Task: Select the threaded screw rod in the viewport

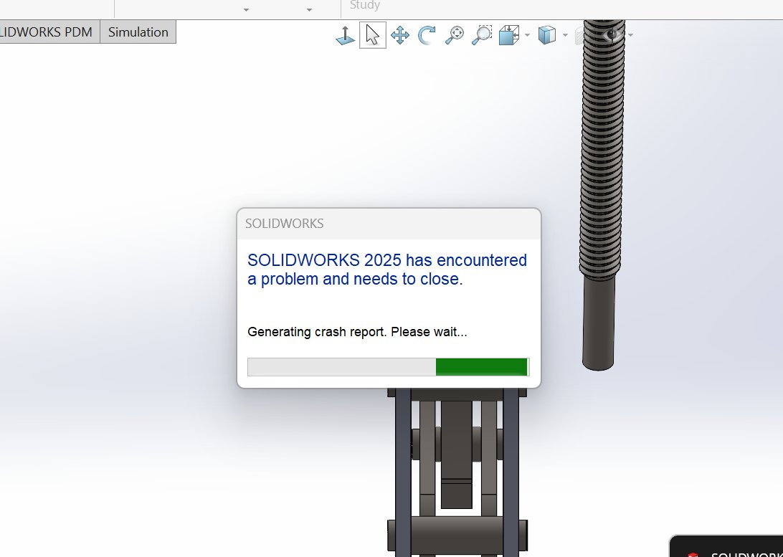Action: pos(601,195)
